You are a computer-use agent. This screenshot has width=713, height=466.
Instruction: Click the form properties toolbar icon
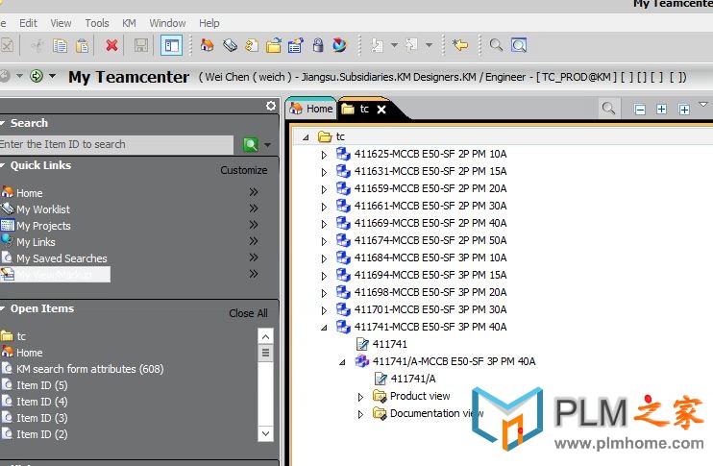coord(295,45)
